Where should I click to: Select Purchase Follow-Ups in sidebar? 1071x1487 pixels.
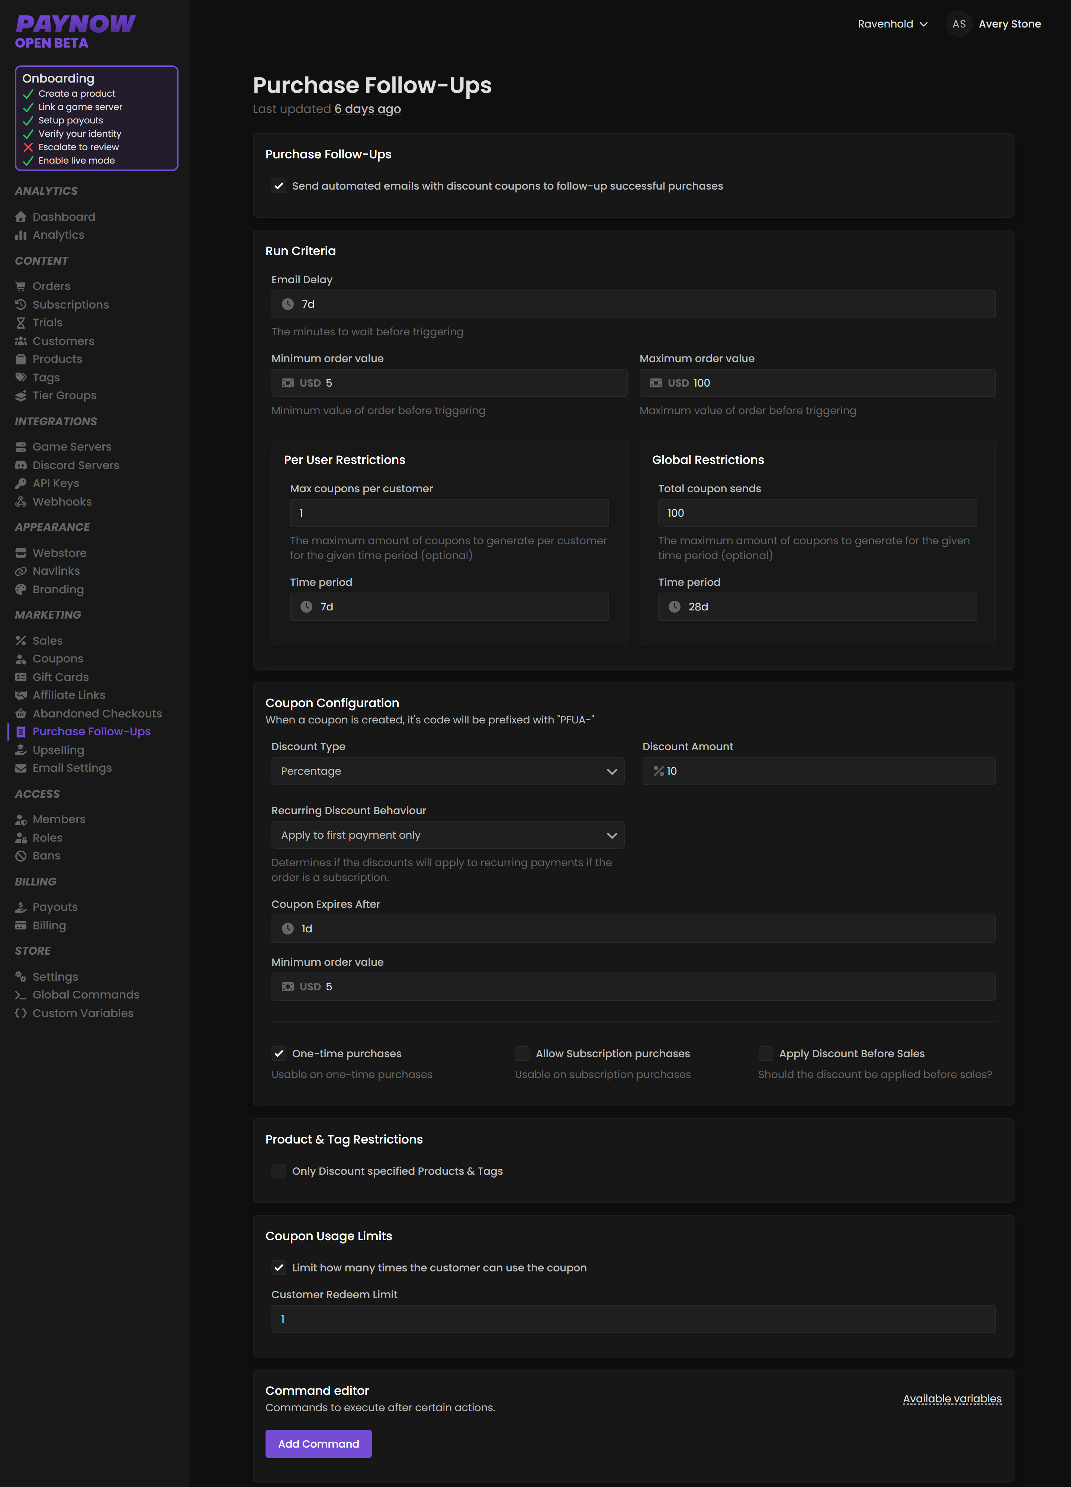(x=92, y=732)
